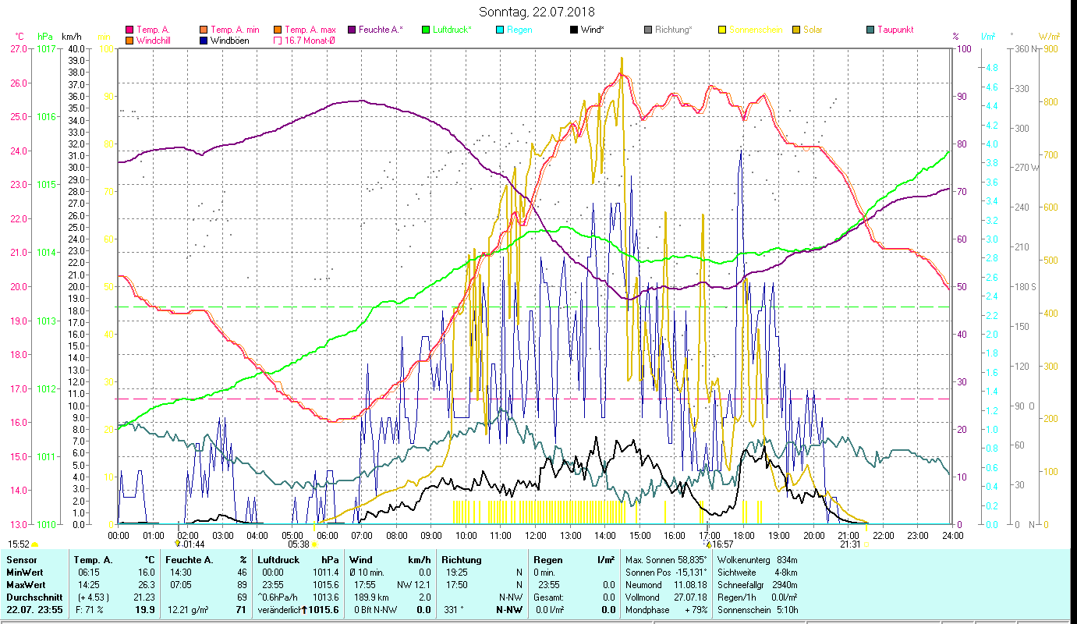The image size is (1077, 624).
Task: Click the moonrise marker at 16:57
Action: [708, 544]
